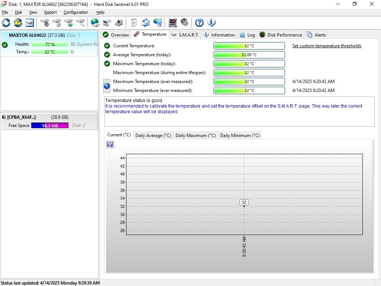Click the Maximum Temperature (ever measured) value bar
Image resolution: width=381 pixels, height=286 pixels.
tap(249, 82)
